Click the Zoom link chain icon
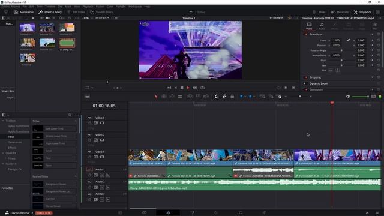Image resolution: width=384 pixels, height=216 pixels. pyautogui.click(x=348, y=40)
